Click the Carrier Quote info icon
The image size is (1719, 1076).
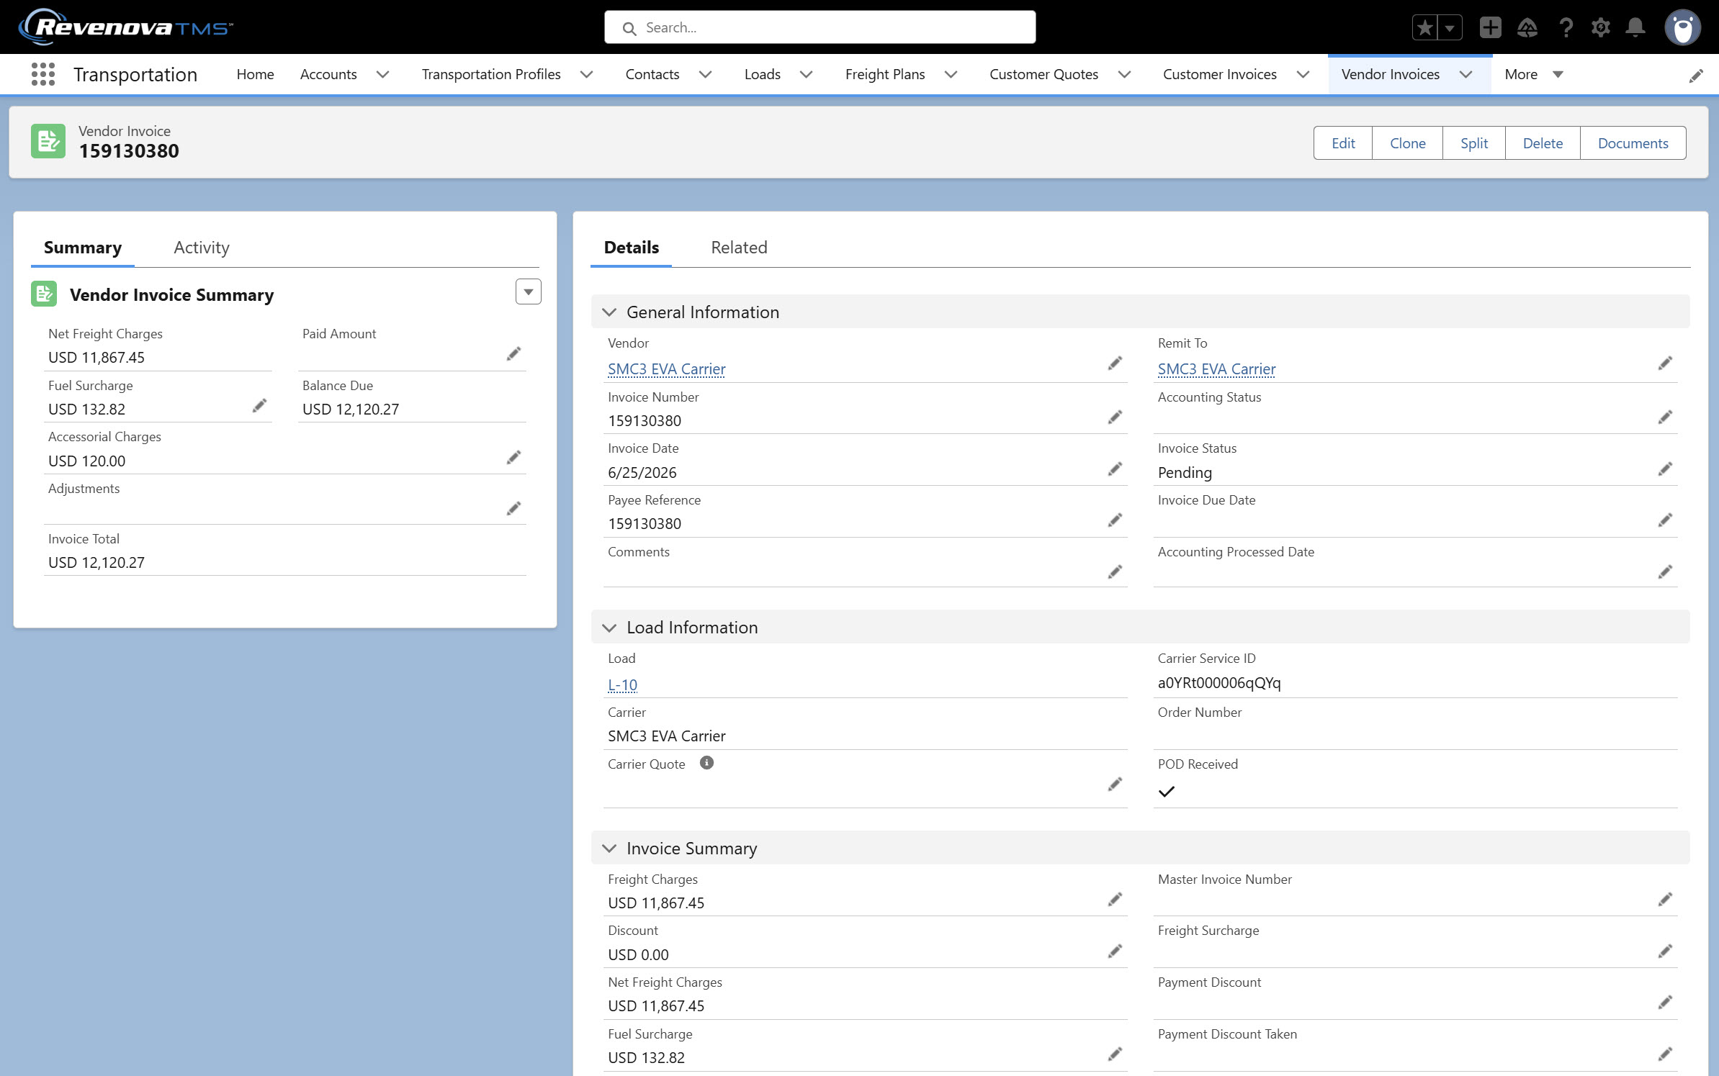tap(706, 763)
